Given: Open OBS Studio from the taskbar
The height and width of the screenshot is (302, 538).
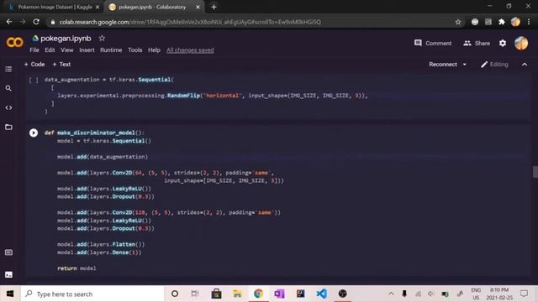Looking at the screenshot, I should [342, 294].
